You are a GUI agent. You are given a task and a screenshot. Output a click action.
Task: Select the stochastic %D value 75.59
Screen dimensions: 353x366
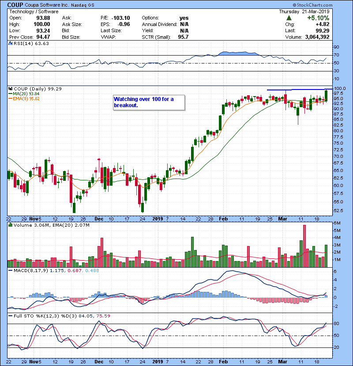pos(103,316)
